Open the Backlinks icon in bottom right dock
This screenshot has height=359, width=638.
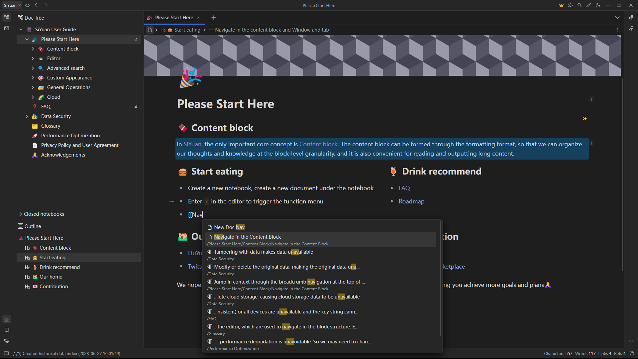point(631,341)
